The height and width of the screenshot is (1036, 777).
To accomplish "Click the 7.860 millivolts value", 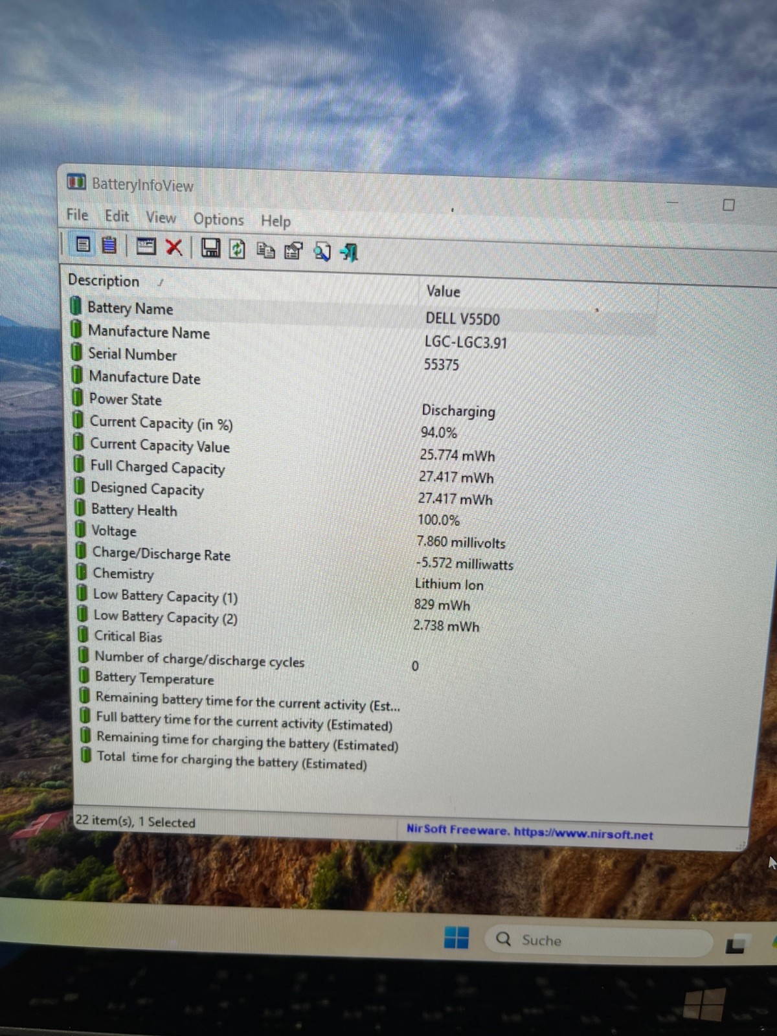I will coord(461,541).
